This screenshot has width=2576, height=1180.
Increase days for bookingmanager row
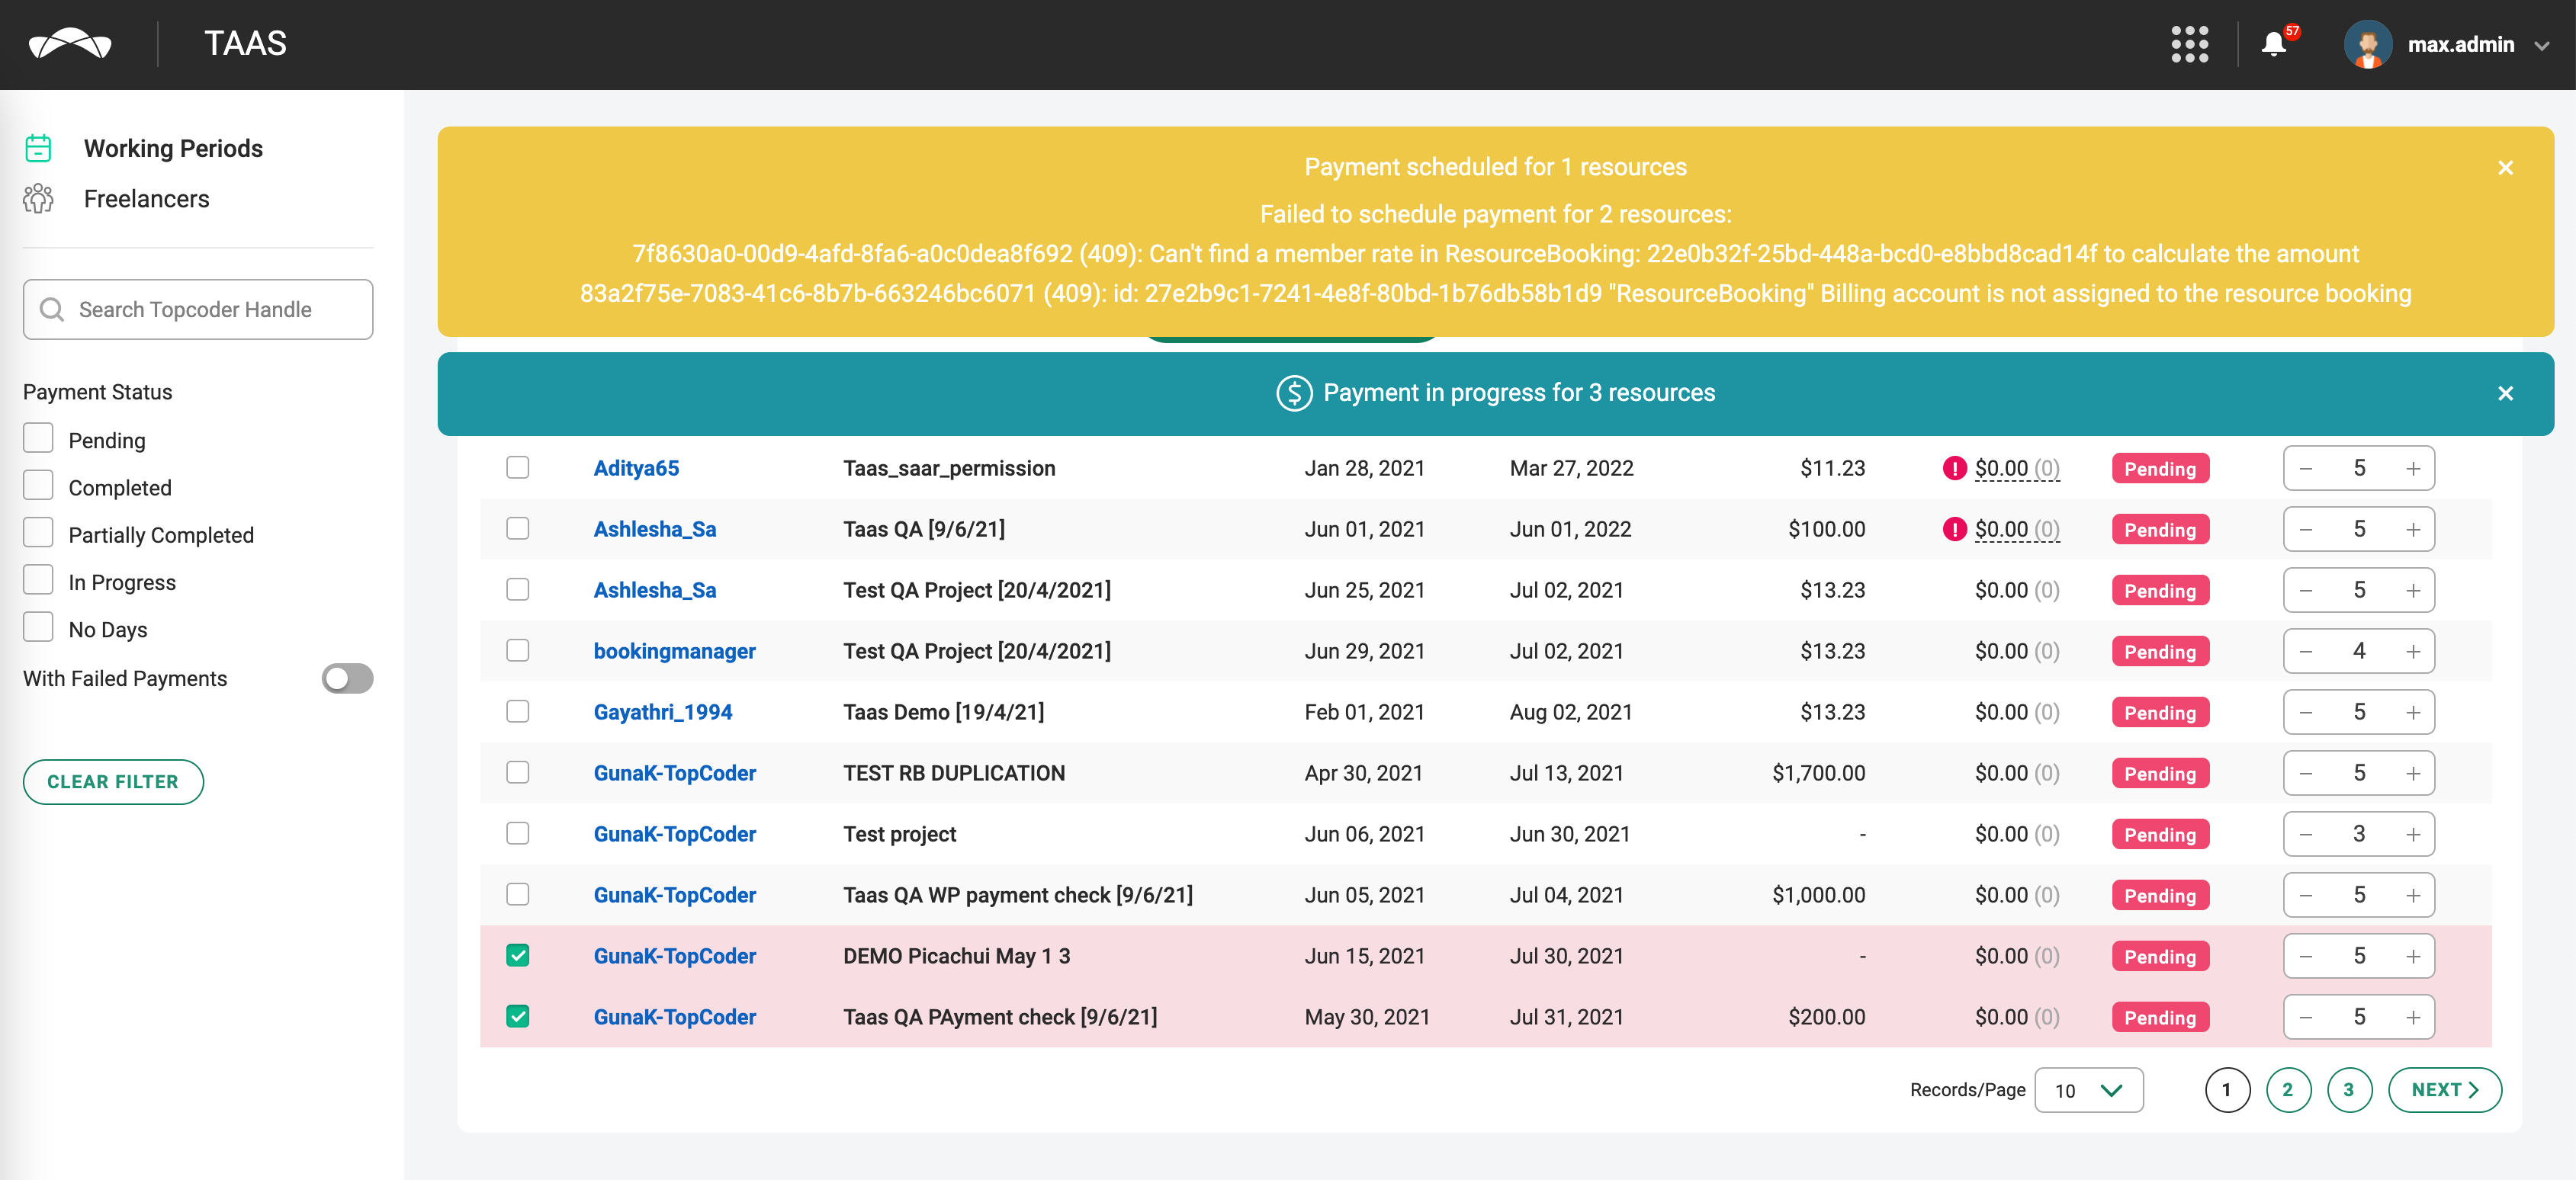point(2412,652)
